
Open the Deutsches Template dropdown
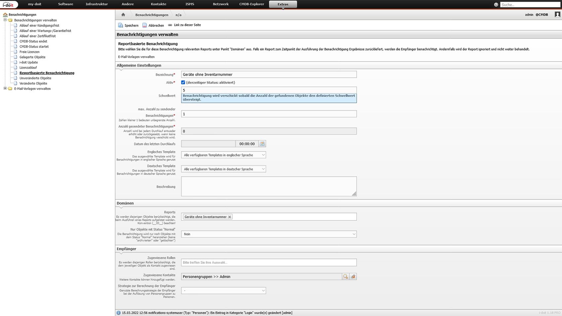pyautogui.click(x=223, y=169)
